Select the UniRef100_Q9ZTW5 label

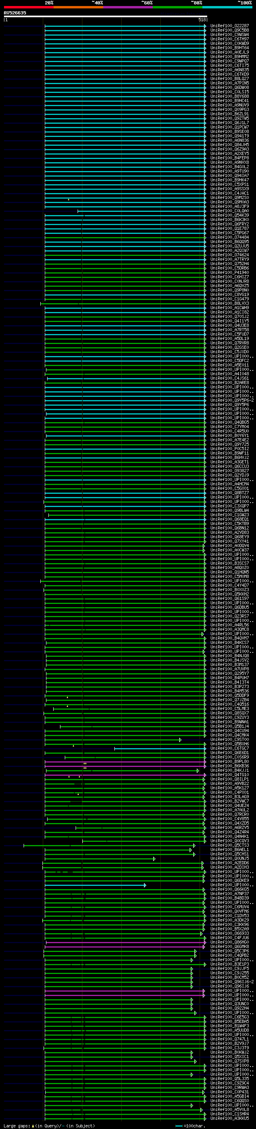(x=229, y=118)
